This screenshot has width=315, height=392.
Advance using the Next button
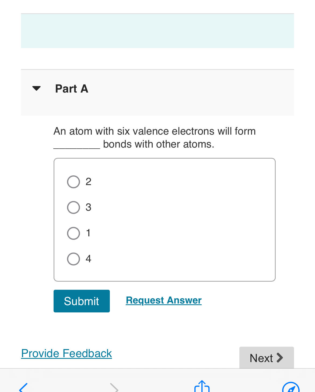[x=267, y=358]
